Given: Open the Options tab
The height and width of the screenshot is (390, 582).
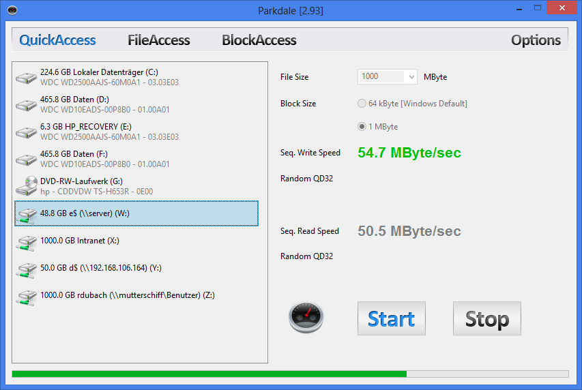Looking at the screenshot, I should [x=536, y=40].
